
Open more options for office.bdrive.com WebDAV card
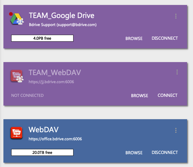coord(176,130)
